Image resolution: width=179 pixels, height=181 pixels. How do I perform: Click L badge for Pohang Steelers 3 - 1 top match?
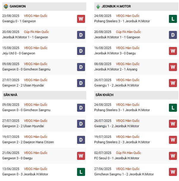(173, 19)
